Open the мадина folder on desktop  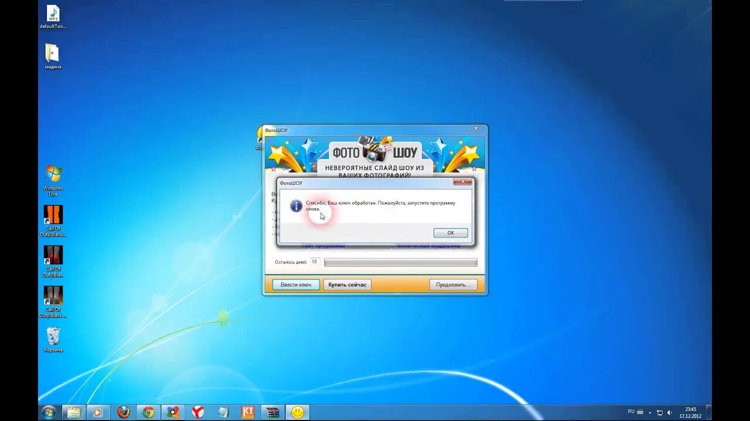click(x=53, y=57)
